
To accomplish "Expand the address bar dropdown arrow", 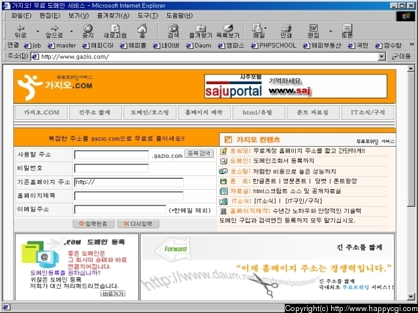I will (381, 57).
